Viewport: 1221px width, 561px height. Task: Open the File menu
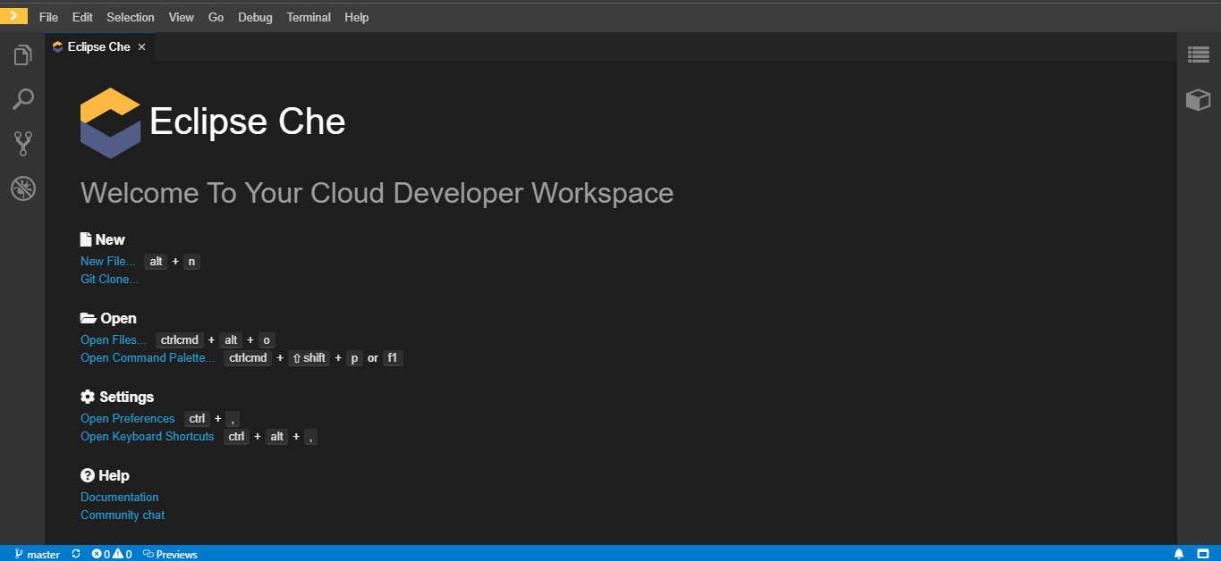click(48, 17)
